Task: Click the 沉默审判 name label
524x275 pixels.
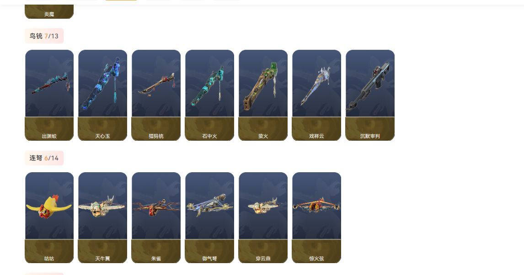Action: 370,136
